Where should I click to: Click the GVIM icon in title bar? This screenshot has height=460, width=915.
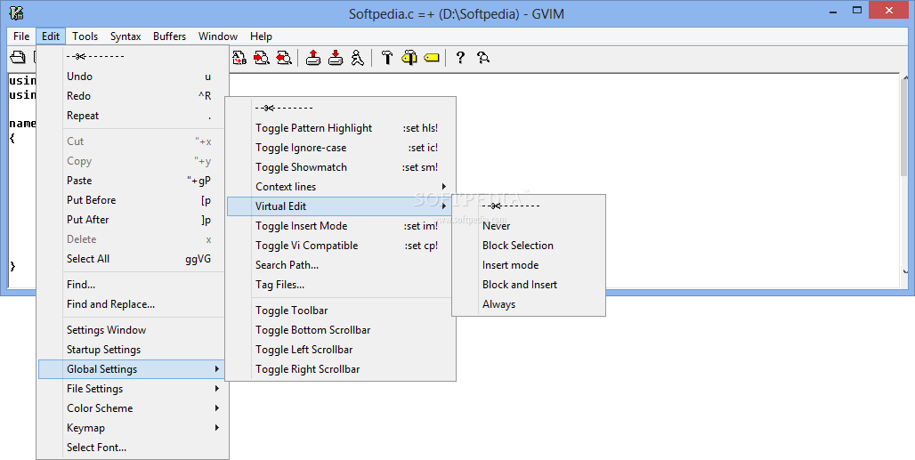click(16, 12)
